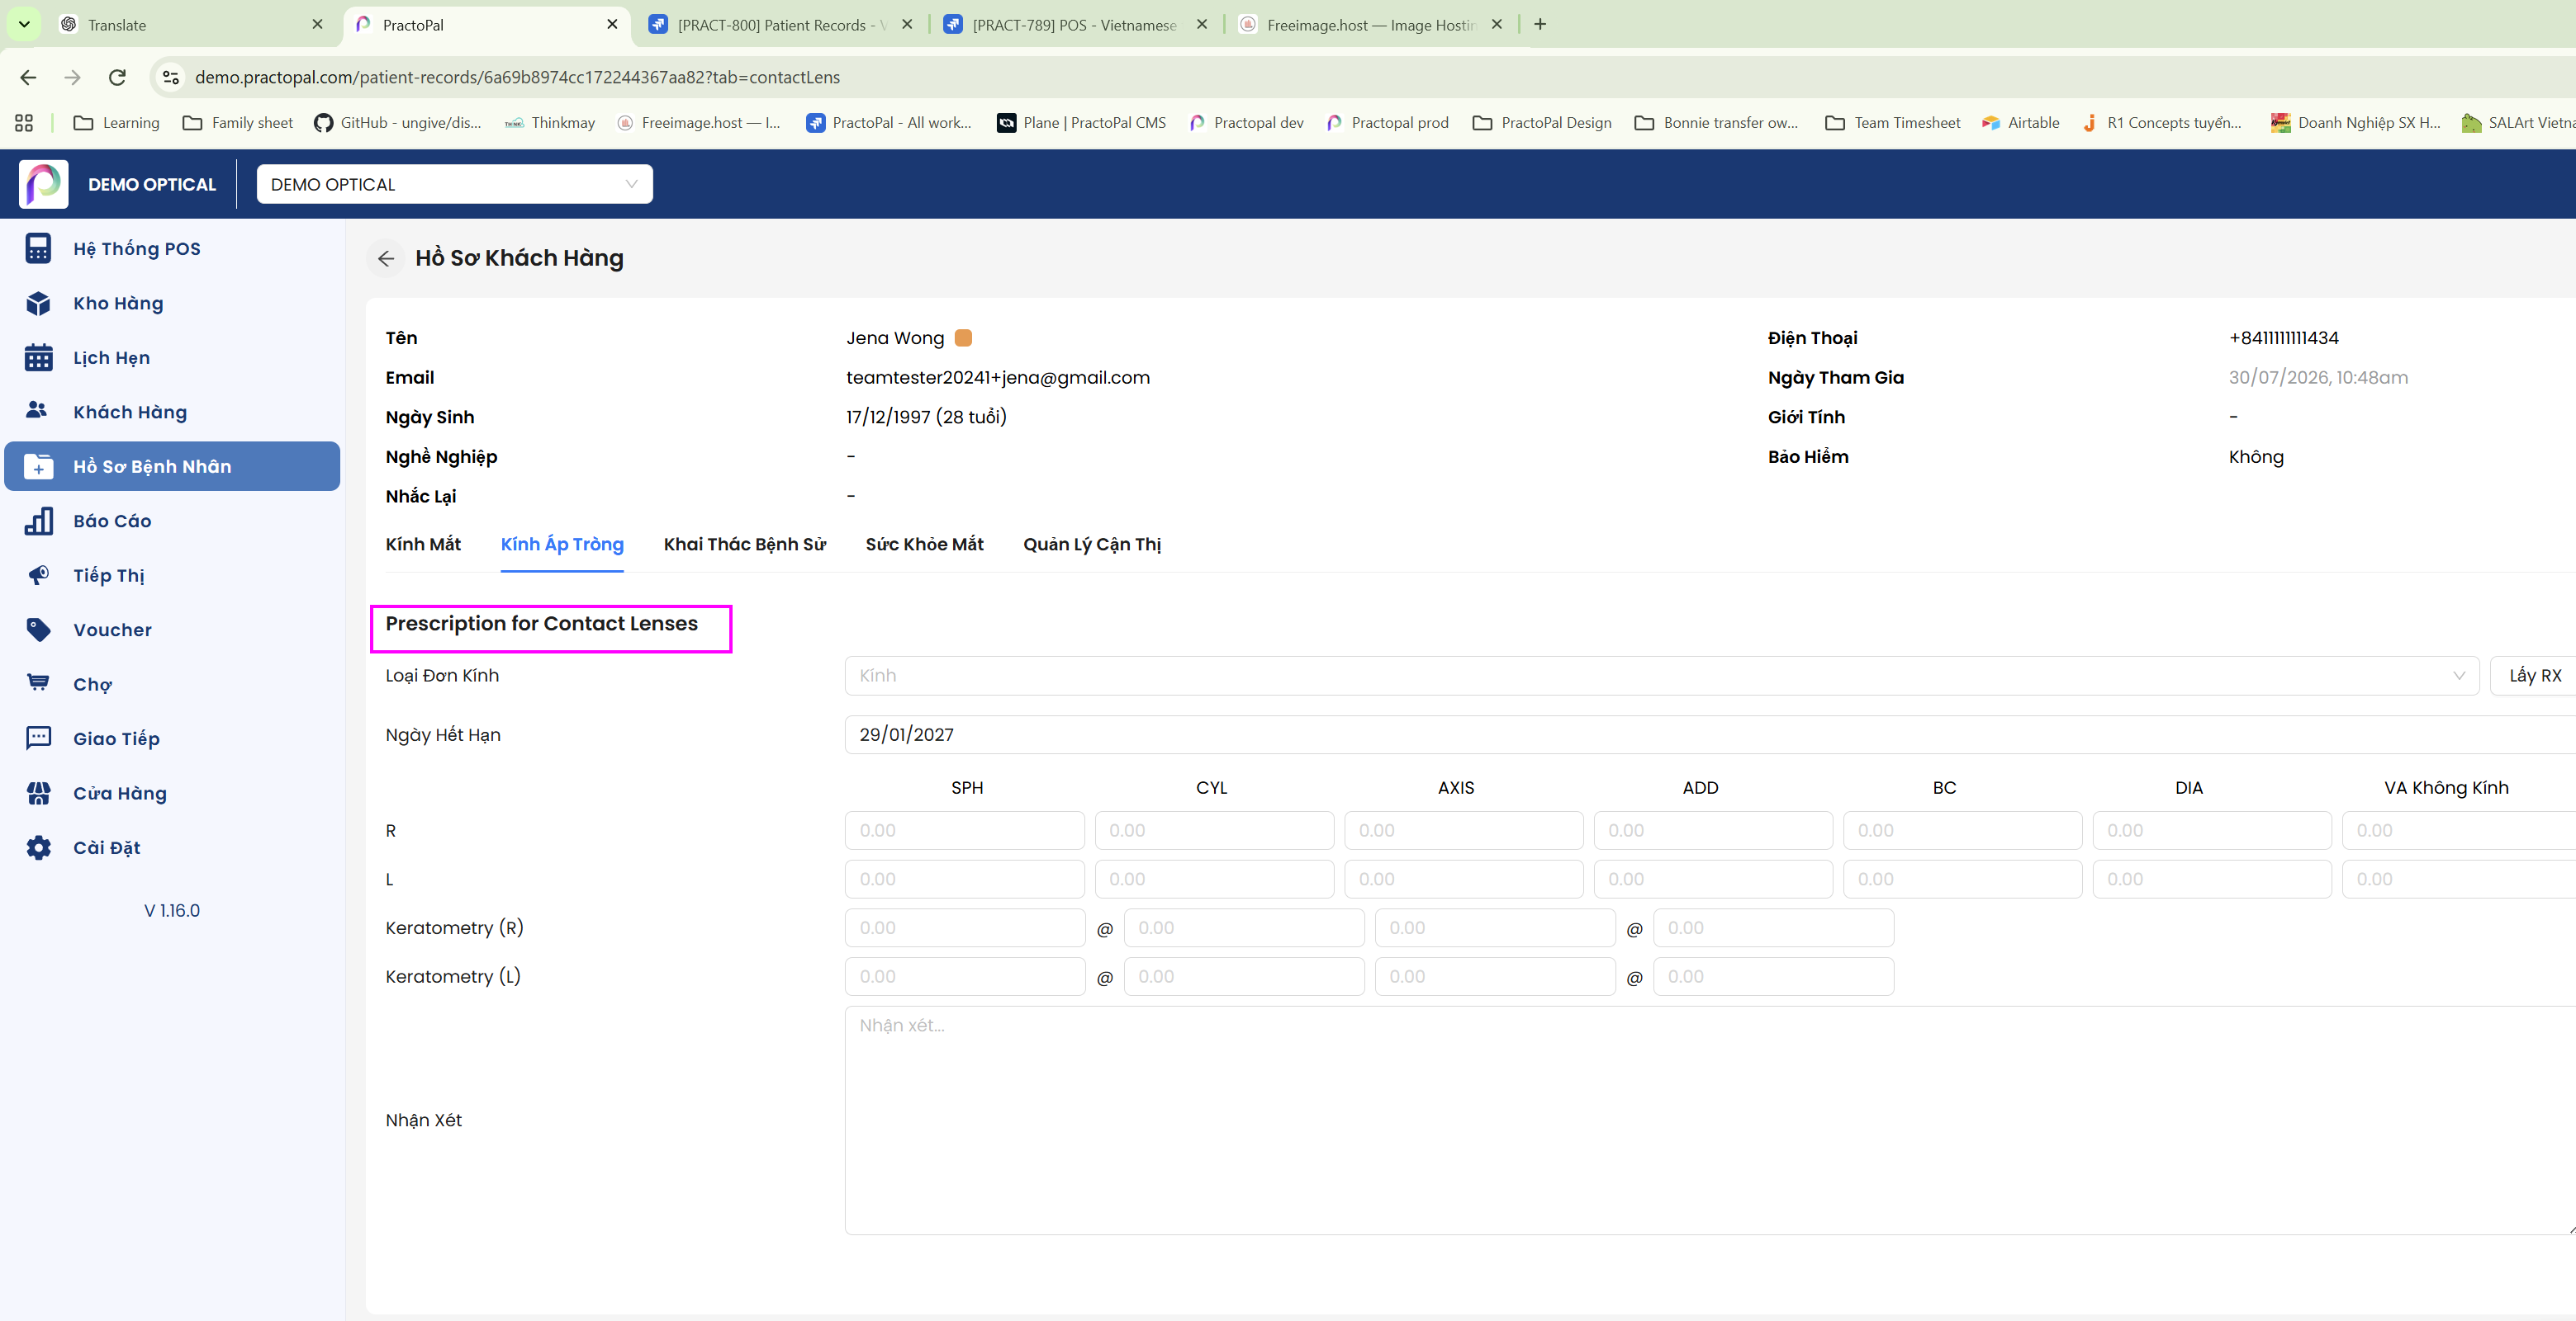Reload the page with the refresh icon
Viewport: 2576px width, 1321px height.
point(117,77)
